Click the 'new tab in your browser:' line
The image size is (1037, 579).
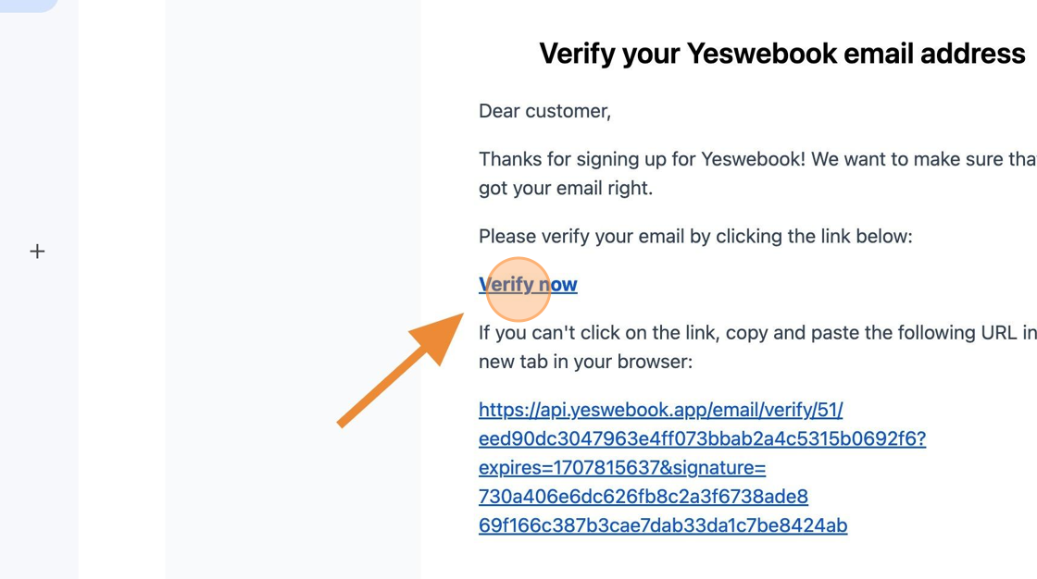coord(585,362)
